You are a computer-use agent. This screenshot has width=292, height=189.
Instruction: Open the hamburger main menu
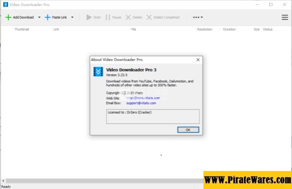click(285, 17)
